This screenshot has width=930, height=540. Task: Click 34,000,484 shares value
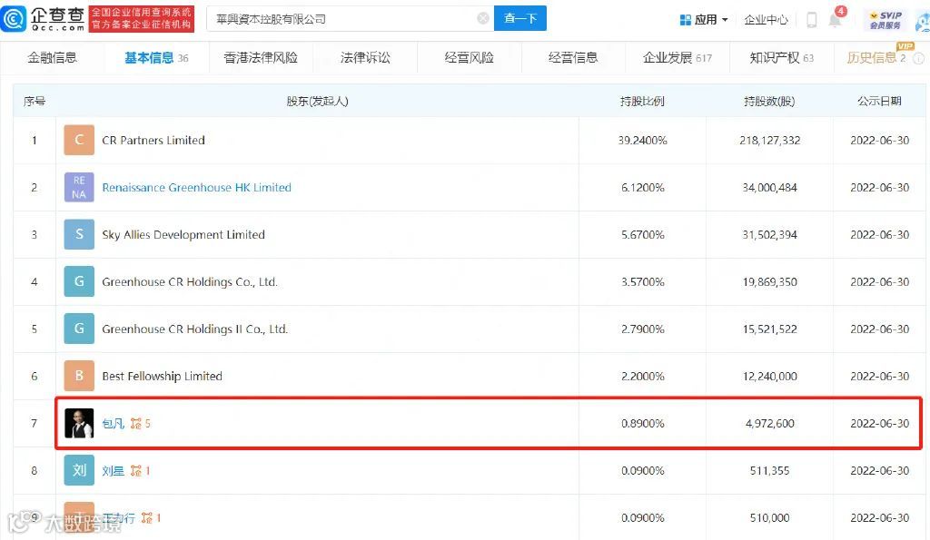(769, 187)
